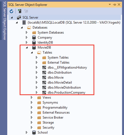Click the School database cylinder icon

tap(34, 132)
